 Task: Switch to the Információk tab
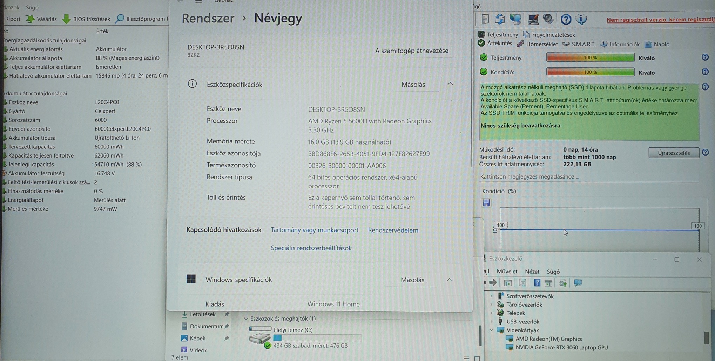click(620, 44)
